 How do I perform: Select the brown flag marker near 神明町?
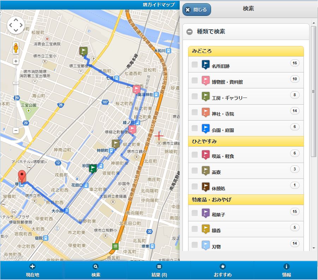(x=116, y=144)
